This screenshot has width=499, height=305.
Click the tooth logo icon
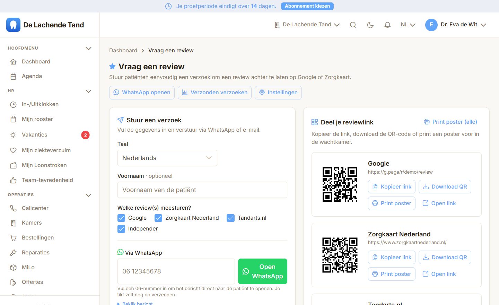[x=13, y=25]
